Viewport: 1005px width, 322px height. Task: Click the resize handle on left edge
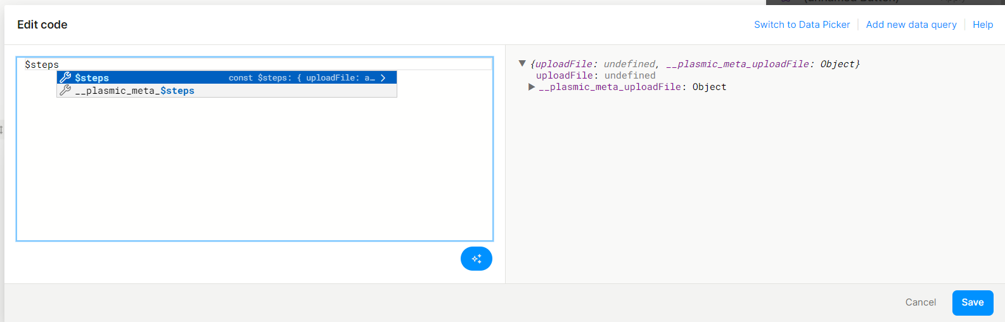[x=2, y=129]
